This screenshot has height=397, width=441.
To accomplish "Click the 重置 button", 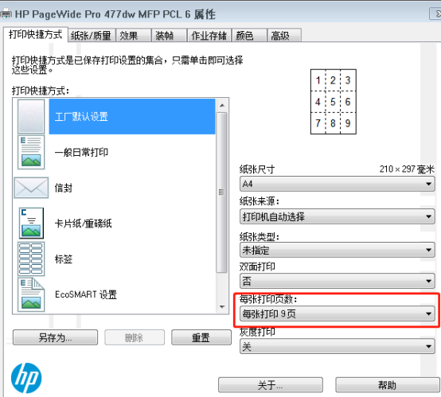I will 201,337.
